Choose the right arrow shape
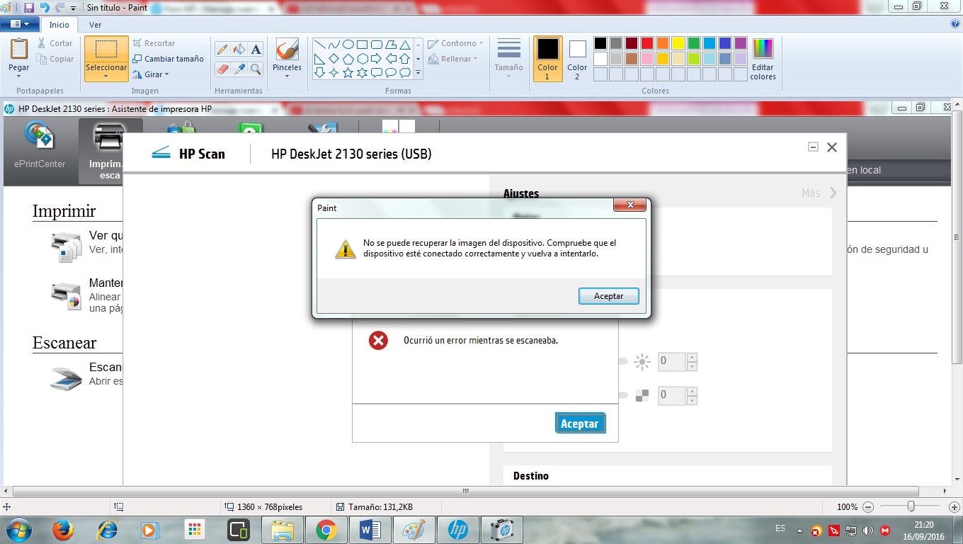Image resolution: width=963 pixels, height=544 pixels. tap(376, 59)
